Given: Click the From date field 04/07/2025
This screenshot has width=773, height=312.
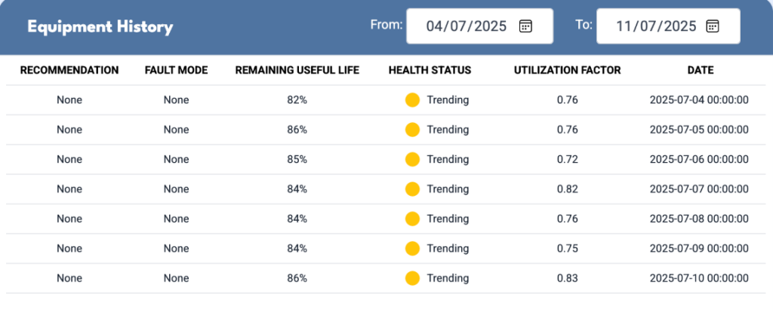Looking at the screenshot, I should 479,26.
